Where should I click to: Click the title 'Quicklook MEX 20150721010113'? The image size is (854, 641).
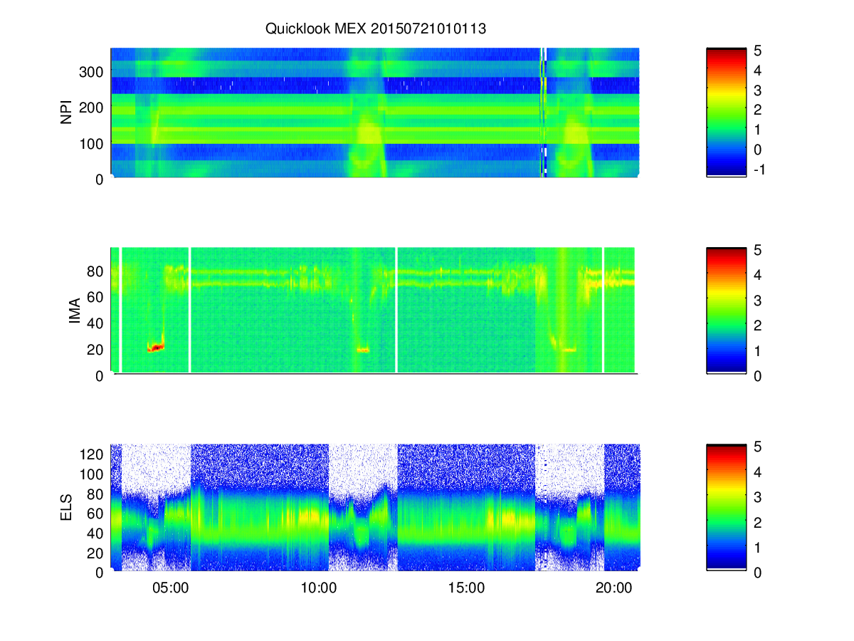pyautogui.click(x=376, y=29)
